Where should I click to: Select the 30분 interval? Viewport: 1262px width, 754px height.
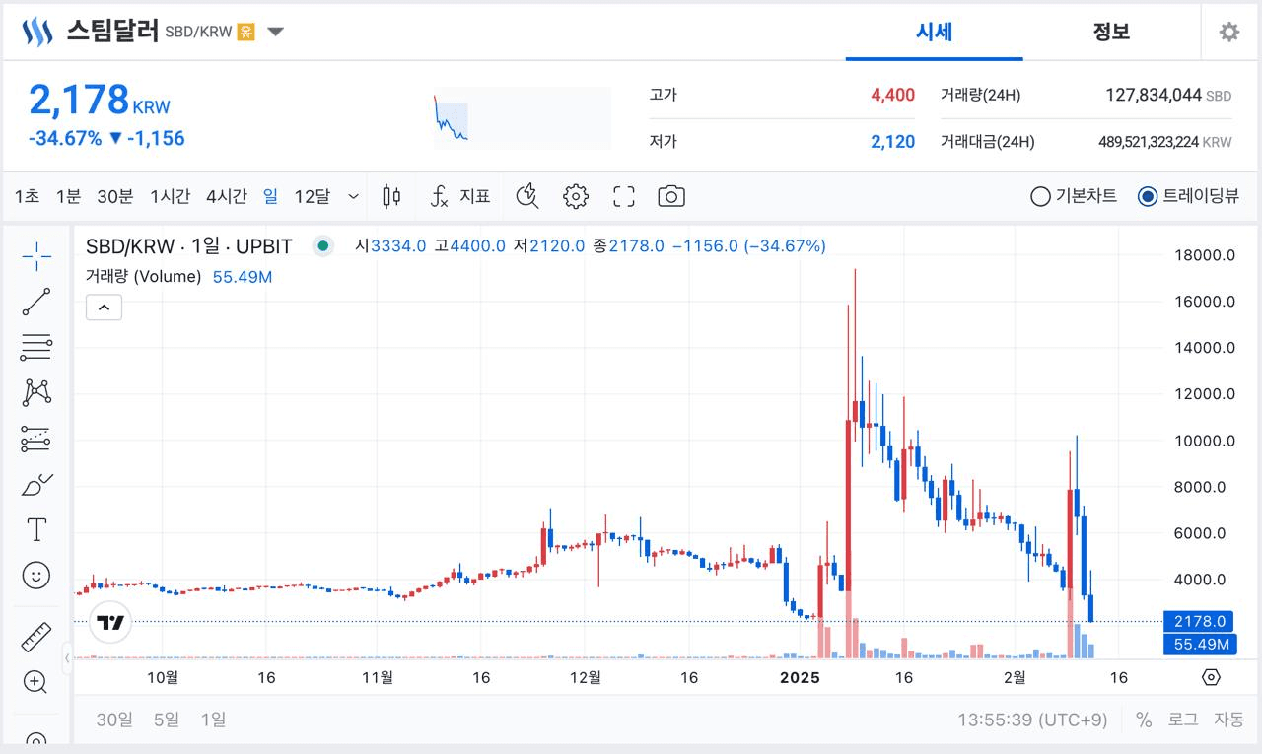click(x=114, y=196)
